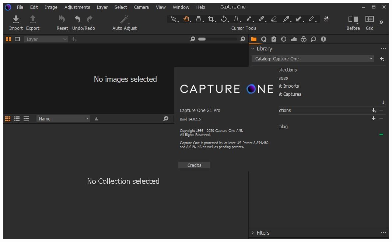Open the Name sort dropdown
Screen dimensions: 392x242
(x=63, y=119)
